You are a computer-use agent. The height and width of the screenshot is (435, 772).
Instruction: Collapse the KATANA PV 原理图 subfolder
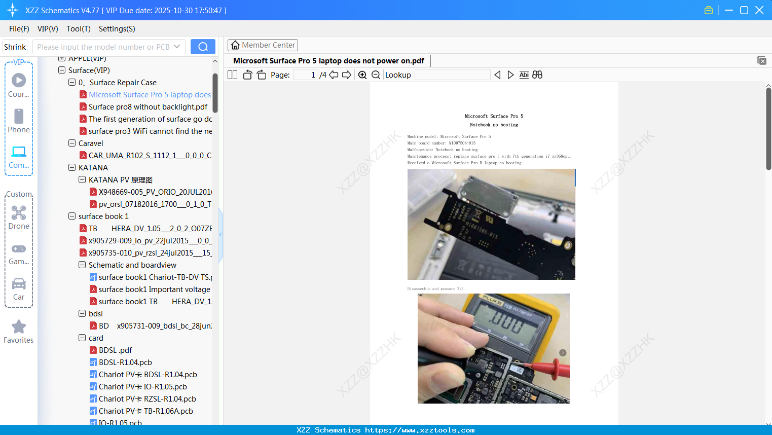tap(82, 179)
